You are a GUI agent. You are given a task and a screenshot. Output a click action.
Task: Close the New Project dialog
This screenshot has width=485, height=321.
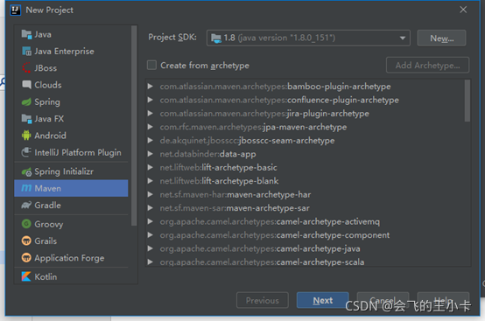[x=463, y=10]
